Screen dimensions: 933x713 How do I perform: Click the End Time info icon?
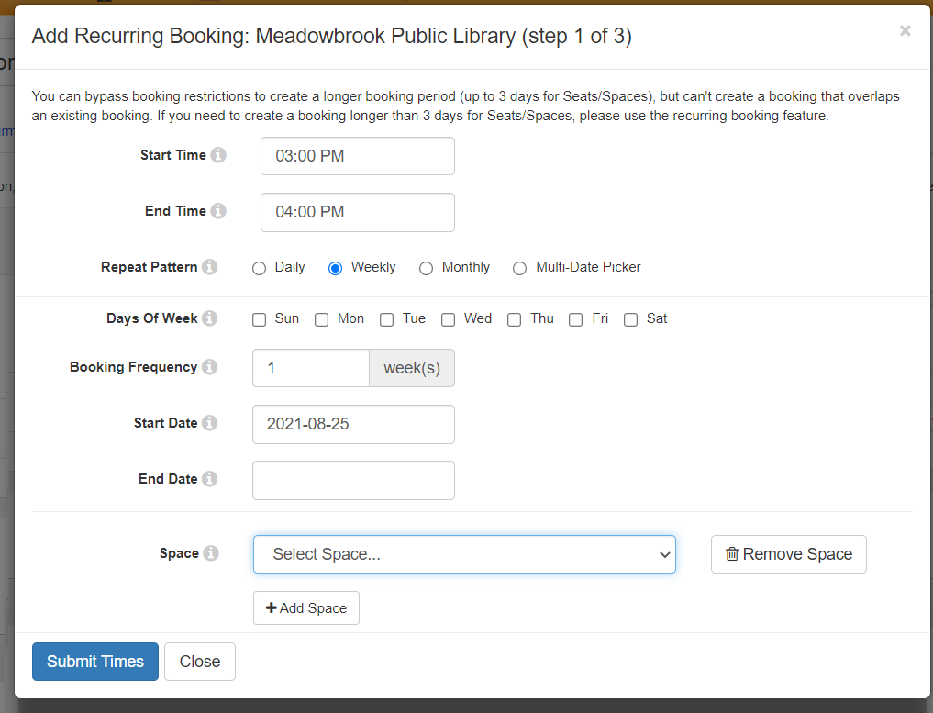[x=218, y=211]
